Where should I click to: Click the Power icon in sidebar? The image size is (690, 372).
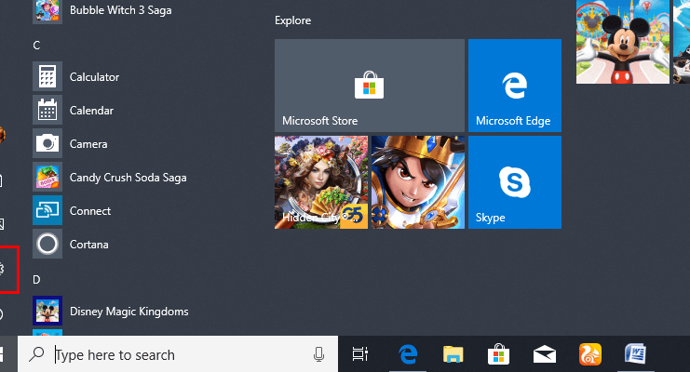(x=2, y=314)
